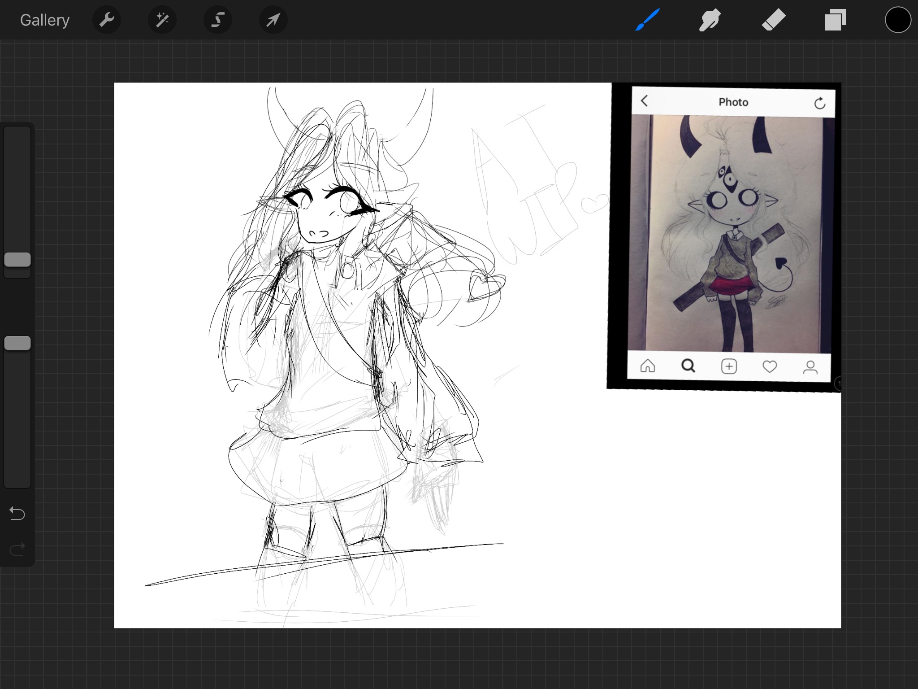918x689 pixels.
Task: Select the Eraser tool
Action: [774, 20]
